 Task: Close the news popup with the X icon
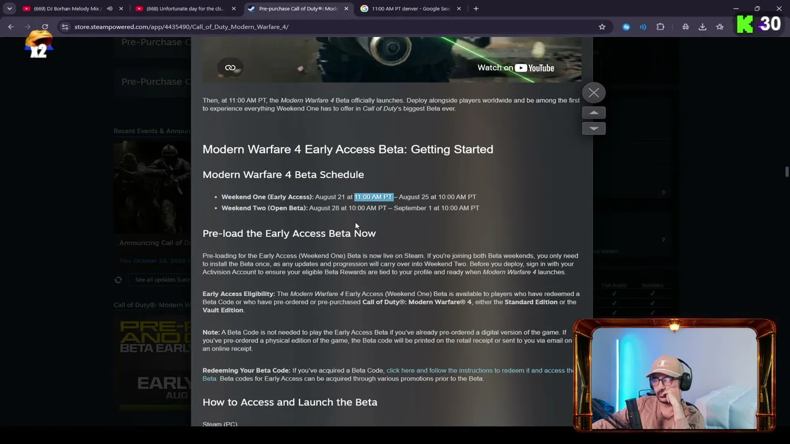coord(594,93)
